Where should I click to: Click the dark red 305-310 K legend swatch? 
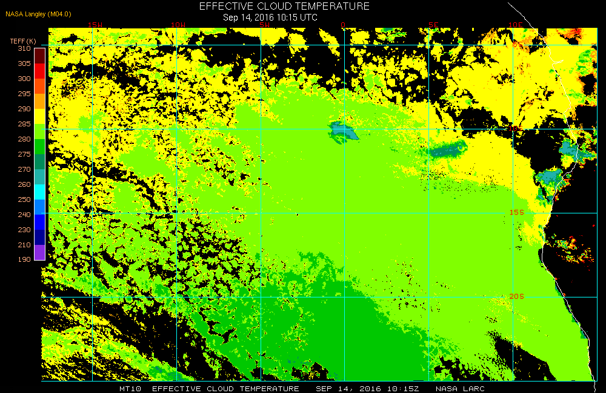click(40, 56)
